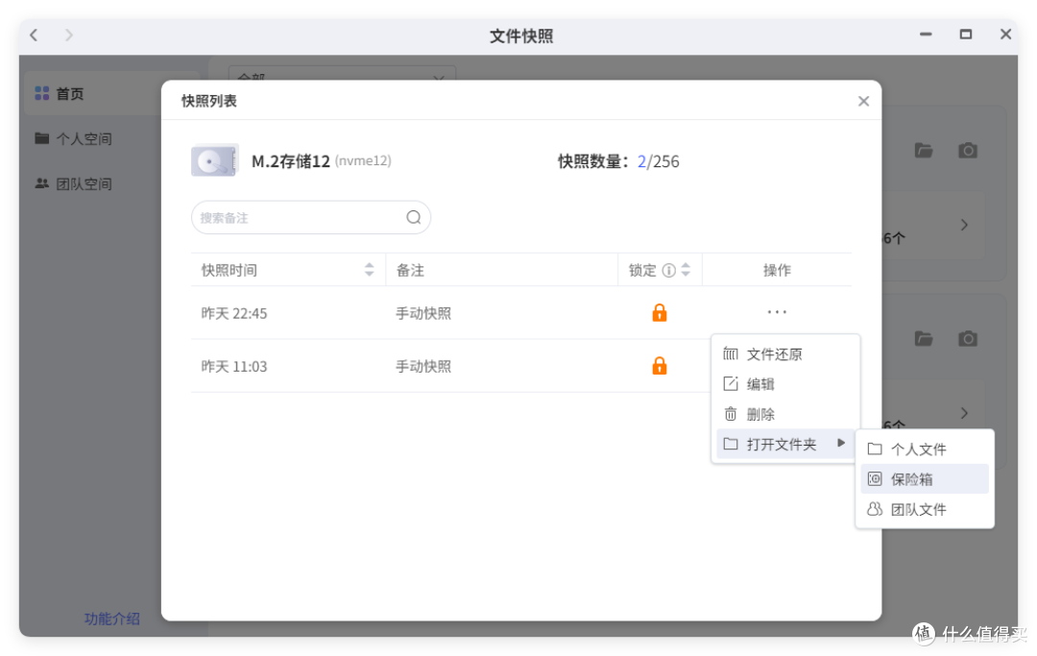Select 个人文件 in the submenu
The width and height of the screenshot is (1037, 656).
pyautogui.click(x=925, y=449)
